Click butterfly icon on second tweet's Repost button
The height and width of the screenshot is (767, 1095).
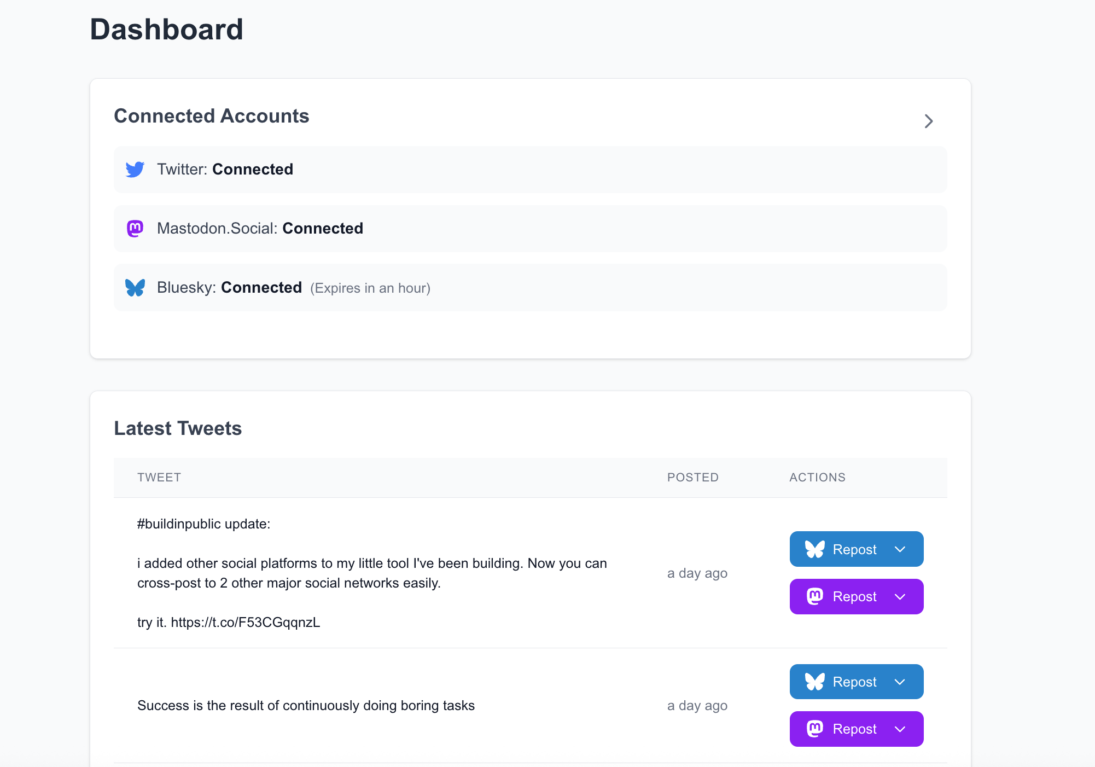point(814,682)
